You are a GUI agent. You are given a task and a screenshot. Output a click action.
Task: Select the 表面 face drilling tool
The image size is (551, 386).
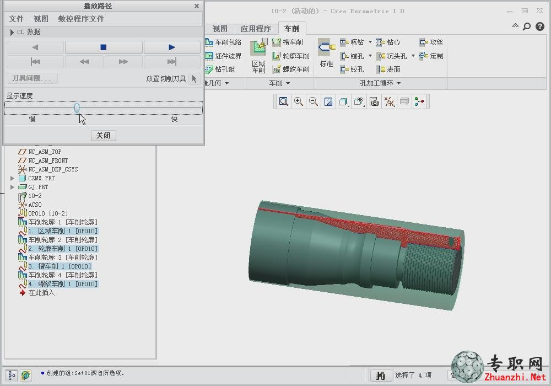[388, 69]
